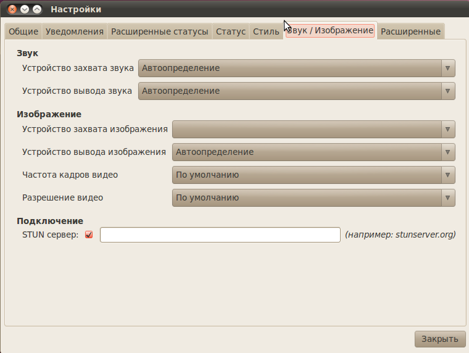Open Устройство вывода звука dropdown
Viewport: 469px width, 353px height.
point(296,91)
